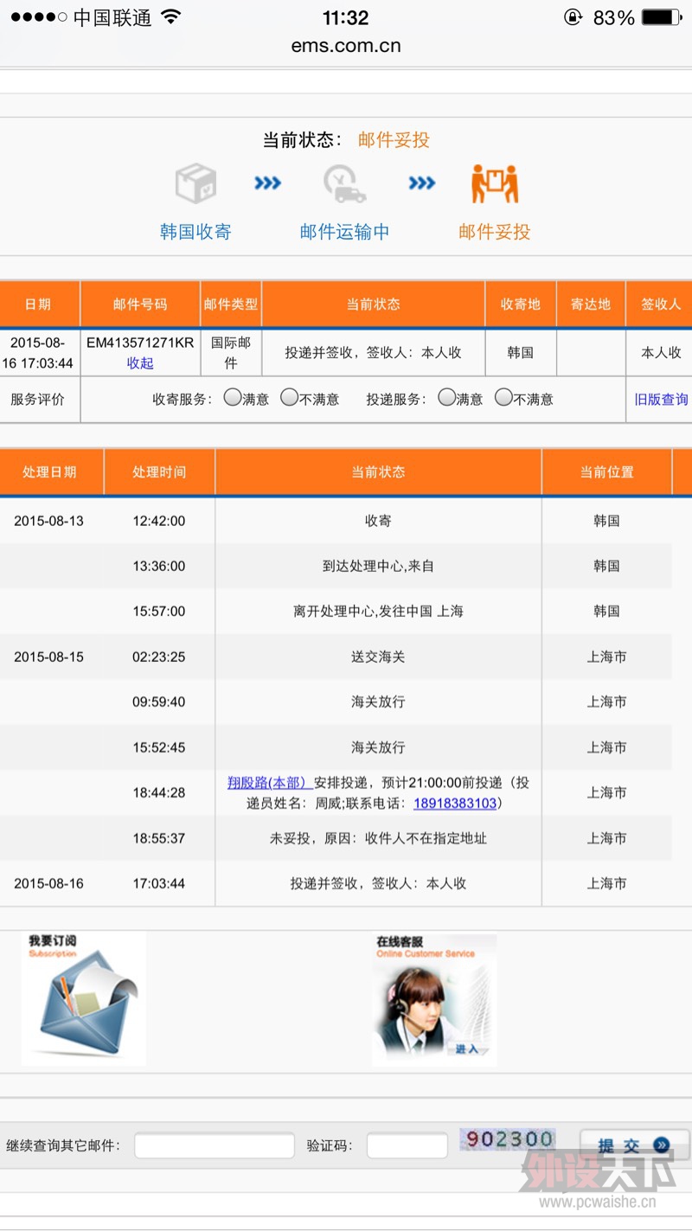
Task: Open the 翔殷路(本部) delivery office link
Action: 268,782
